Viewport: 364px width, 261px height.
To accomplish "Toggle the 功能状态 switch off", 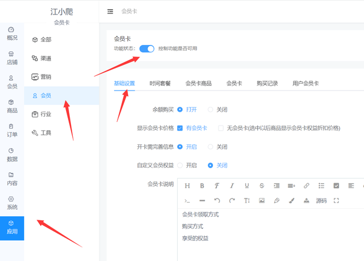I will [146, 49].
